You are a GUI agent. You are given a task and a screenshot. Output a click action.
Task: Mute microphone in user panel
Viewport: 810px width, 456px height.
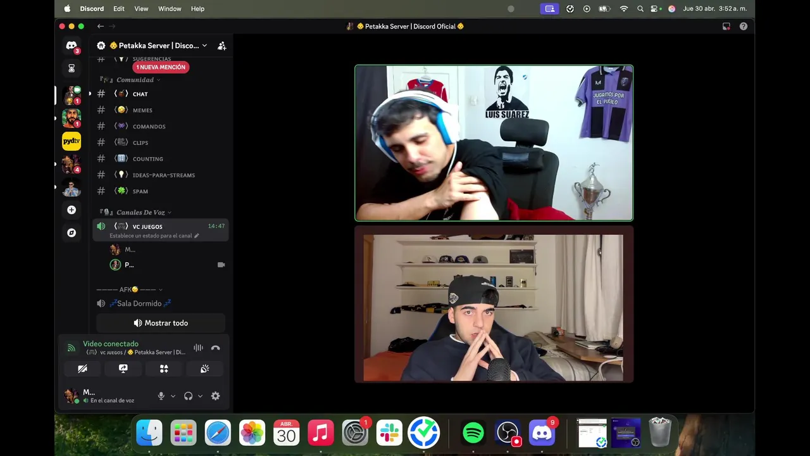click(161, 396)
